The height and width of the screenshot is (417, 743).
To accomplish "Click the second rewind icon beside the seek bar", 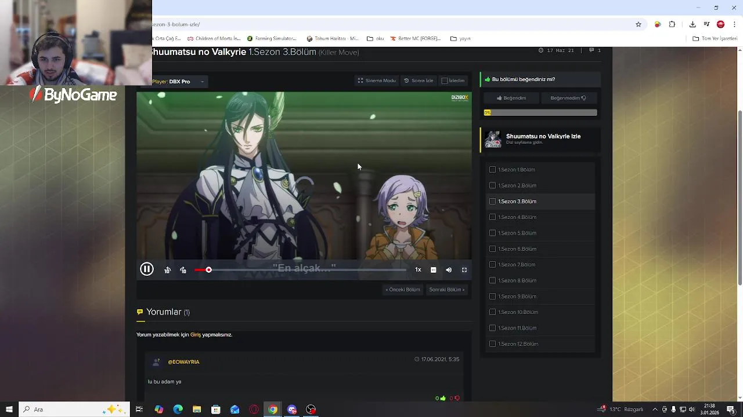I will (x=183, y=270).
